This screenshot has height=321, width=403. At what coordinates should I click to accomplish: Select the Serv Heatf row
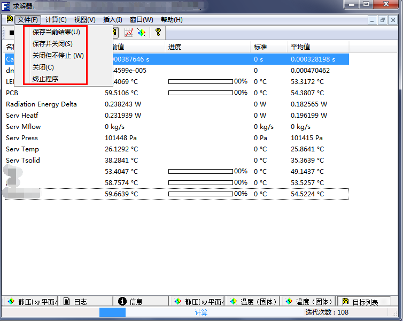pyautogui.click(x=177, y=116)
